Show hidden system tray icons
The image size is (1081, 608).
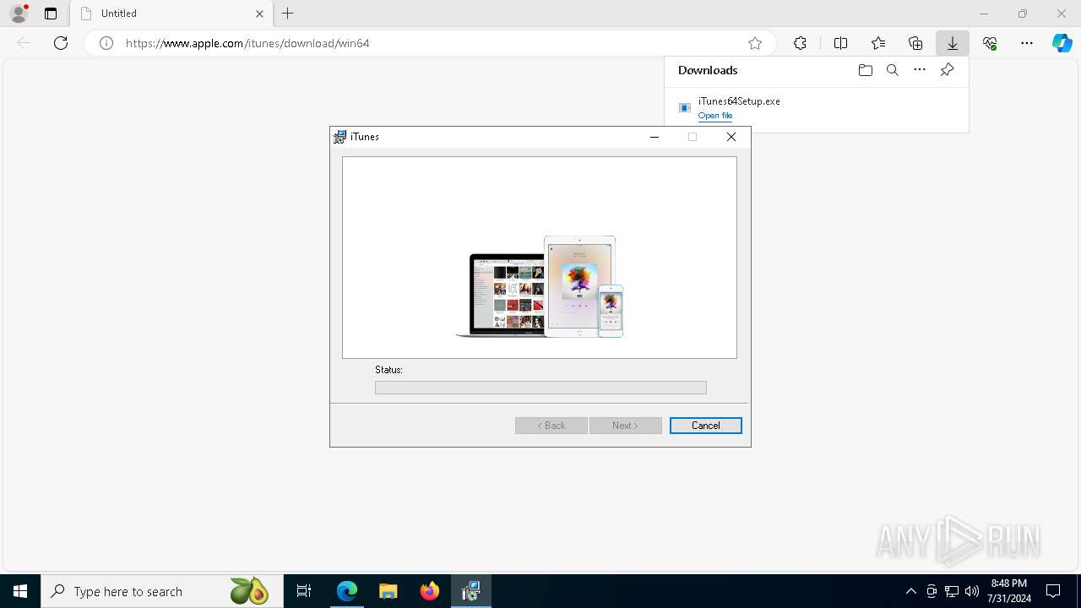[910, 591]
